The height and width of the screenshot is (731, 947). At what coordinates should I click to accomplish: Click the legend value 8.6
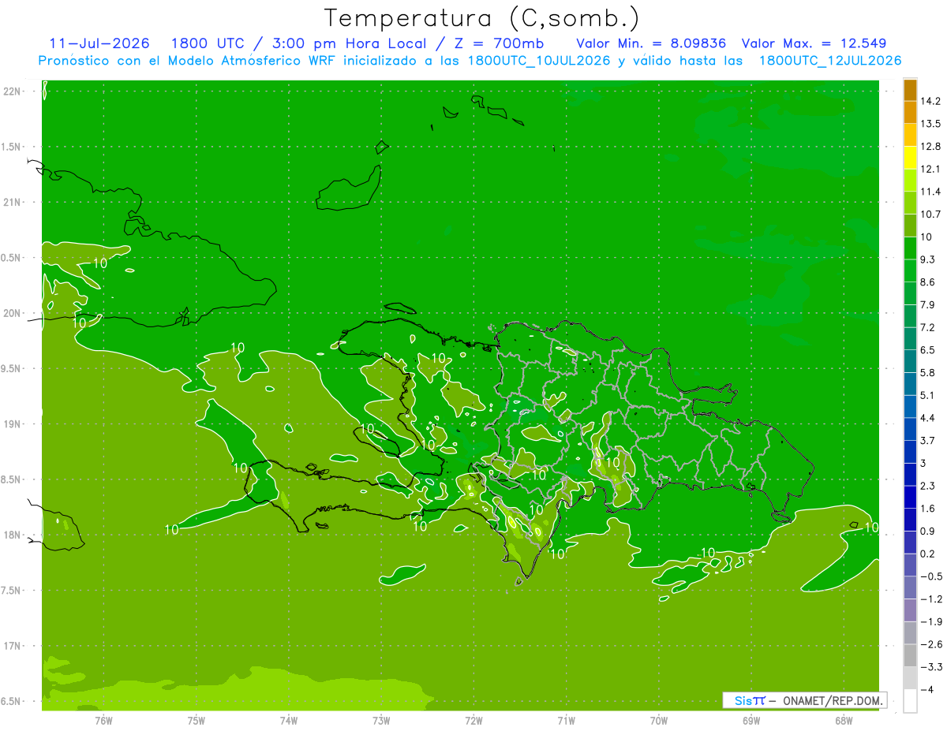pos(929,282)
